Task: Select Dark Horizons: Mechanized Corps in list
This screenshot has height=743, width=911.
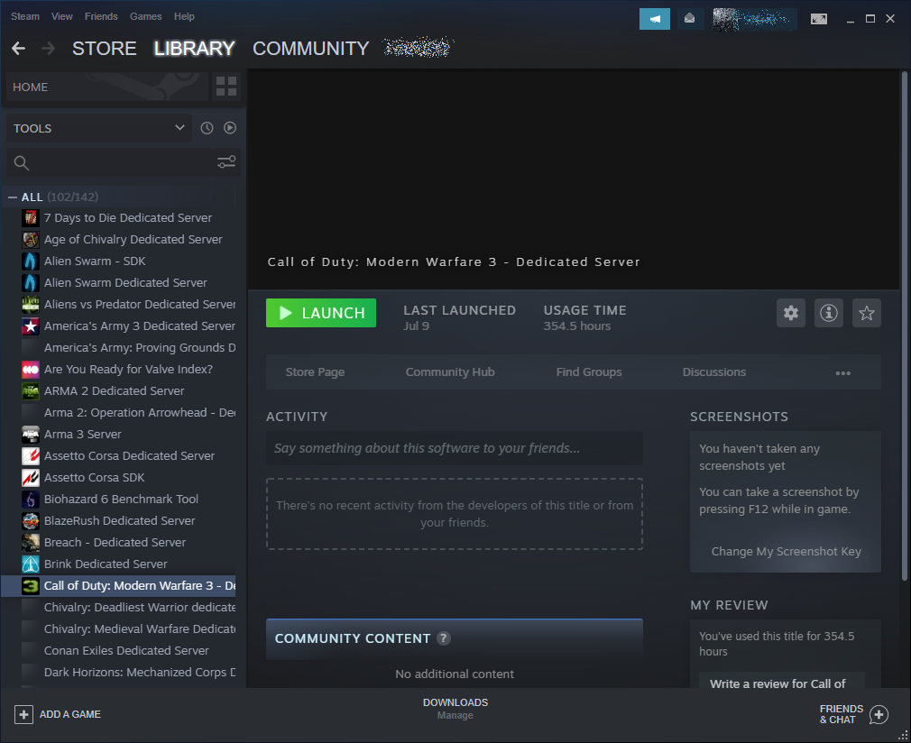Action: tap(140, 672)
